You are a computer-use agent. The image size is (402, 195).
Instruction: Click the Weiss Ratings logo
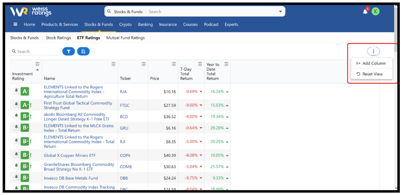(31, 12)
